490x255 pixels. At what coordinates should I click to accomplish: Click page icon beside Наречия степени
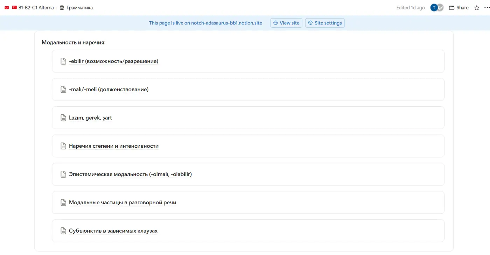point(63,146)
